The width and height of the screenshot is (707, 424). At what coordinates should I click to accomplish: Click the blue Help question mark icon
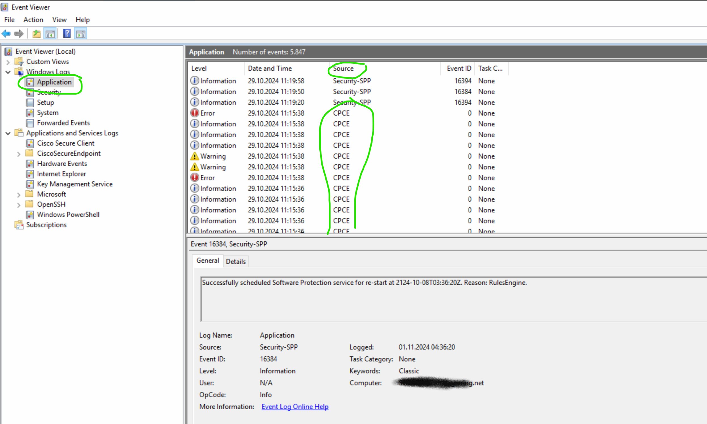click(67, 34)
